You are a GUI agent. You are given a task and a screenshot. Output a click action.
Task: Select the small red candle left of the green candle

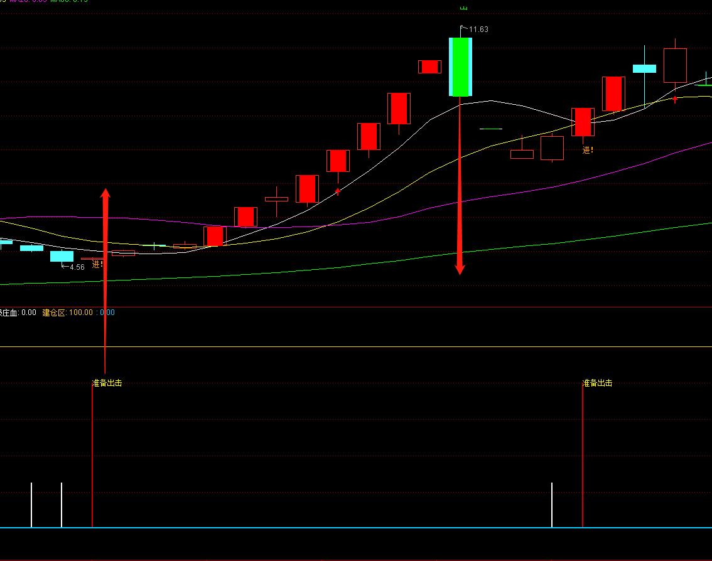click(429, 67)
